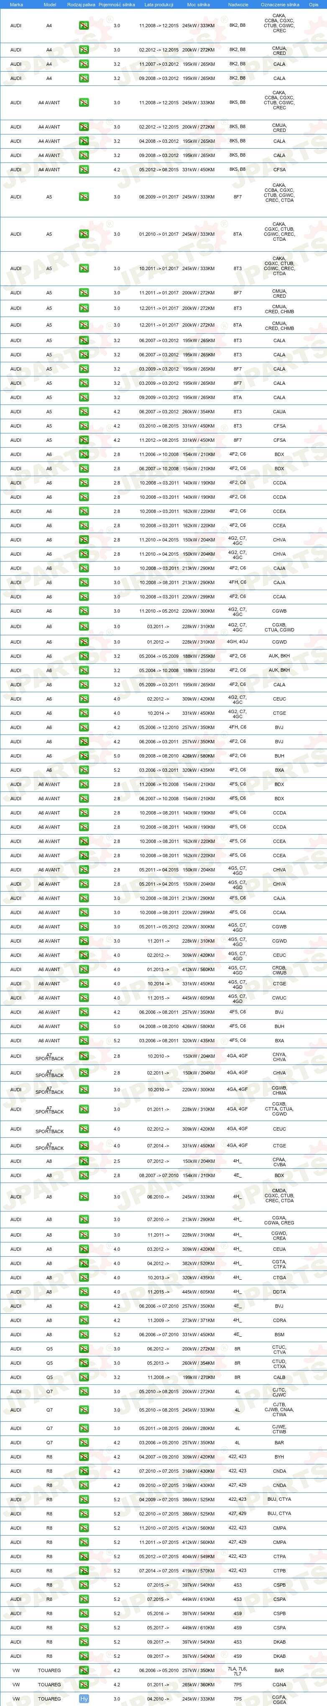Click fuel icon in A8 5.2 BSM row
Image resolution: width=327 pixels, height=1706 pixels.
[x=84, y=1335]
